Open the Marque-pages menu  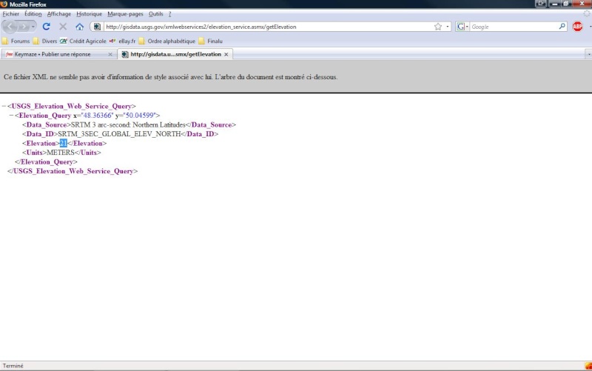coord(125,14)
